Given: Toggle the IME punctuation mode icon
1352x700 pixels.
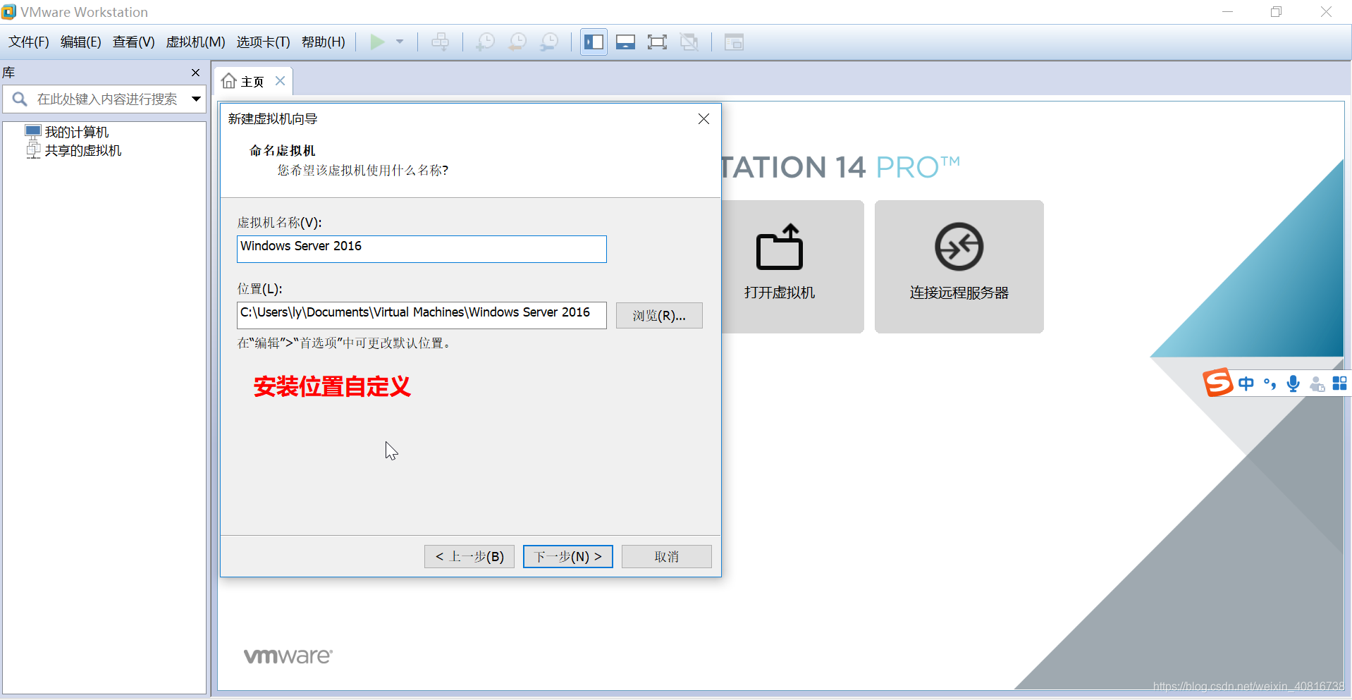Looking at the screenshot, I should (1270, 383).
